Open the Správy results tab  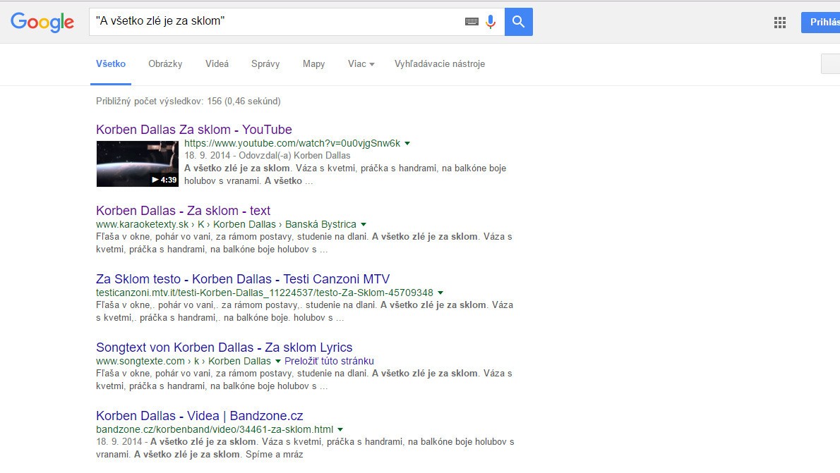(265, 64)
